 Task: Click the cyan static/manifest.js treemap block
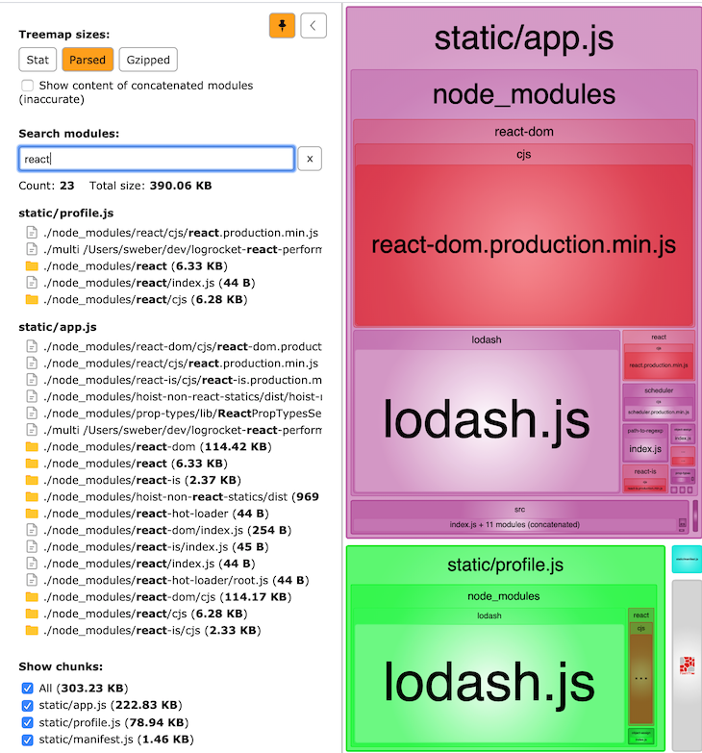[x=688, y=559]
